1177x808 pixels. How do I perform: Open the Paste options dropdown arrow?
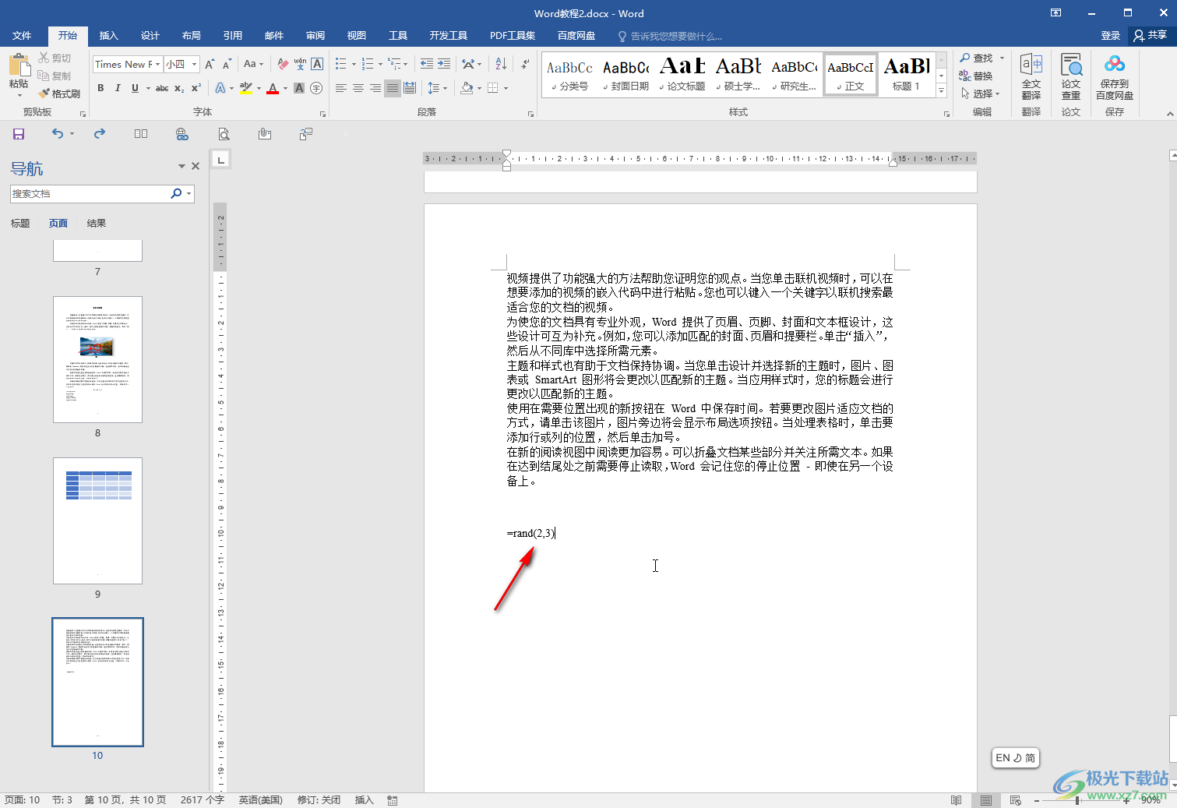click(x=19, y=95)
